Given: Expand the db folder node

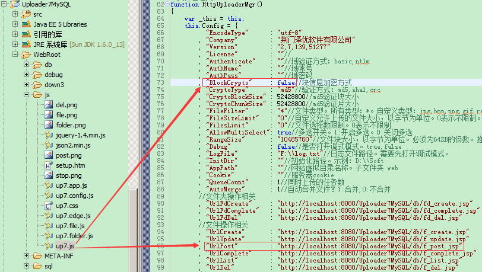Looking at the screenshot, I should 27,64.
